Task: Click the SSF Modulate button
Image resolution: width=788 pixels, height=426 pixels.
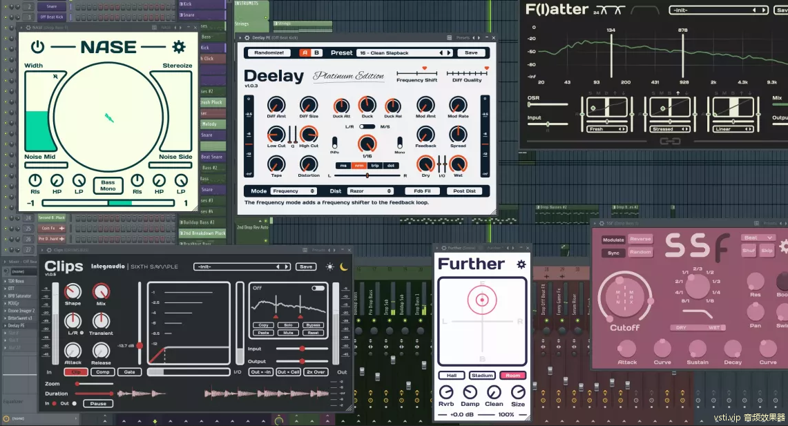Action: [x=613, y=240]
